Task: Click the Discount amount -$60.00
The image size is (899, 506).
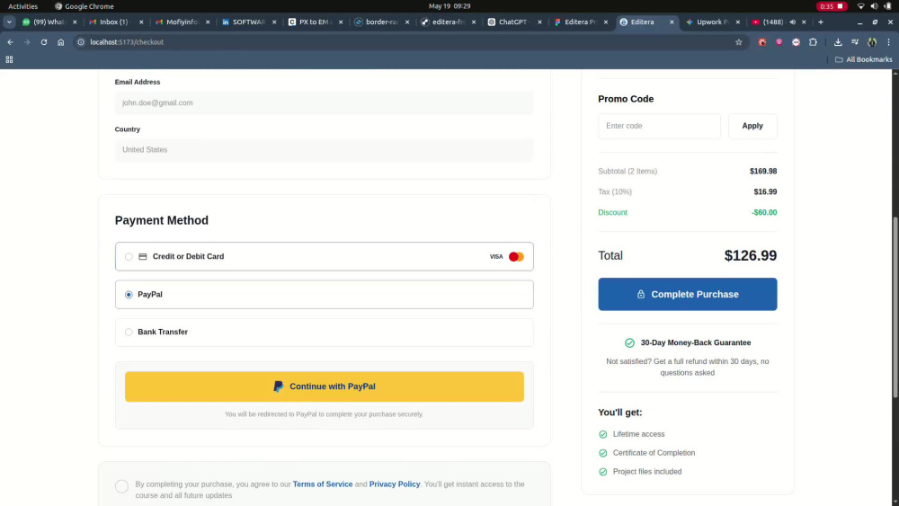Action: tap(763, 213)
